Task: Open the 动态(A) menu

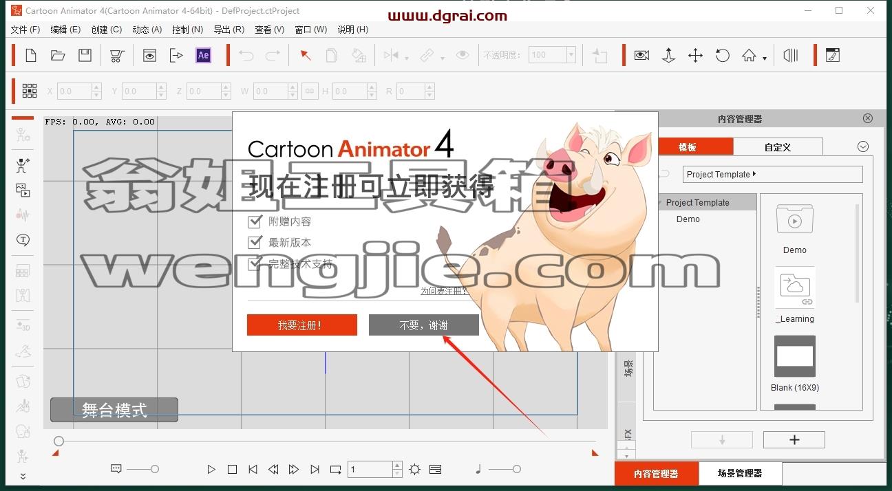Action: [x=147, y=30]
